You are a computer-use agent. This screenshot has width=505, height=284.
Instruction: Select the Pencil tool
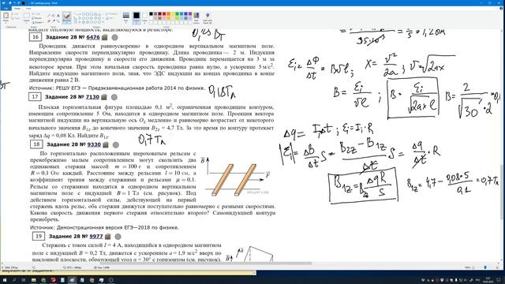(x=49, y=15)
